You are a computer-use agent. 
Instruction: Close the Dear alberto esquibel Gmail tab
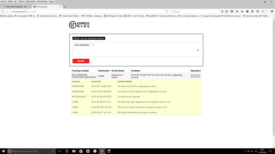pos(30,7)
